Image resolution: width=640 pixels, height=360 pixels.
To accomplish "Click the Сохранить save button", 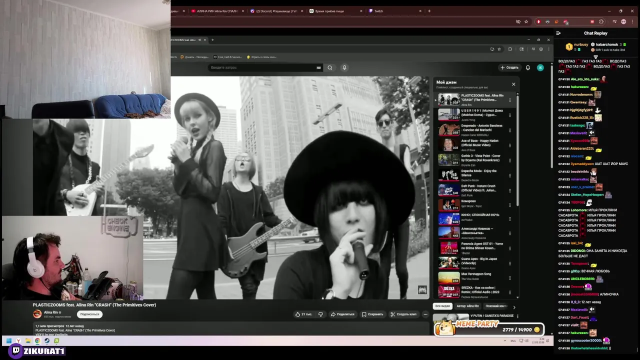I will [x=372, y=314].
